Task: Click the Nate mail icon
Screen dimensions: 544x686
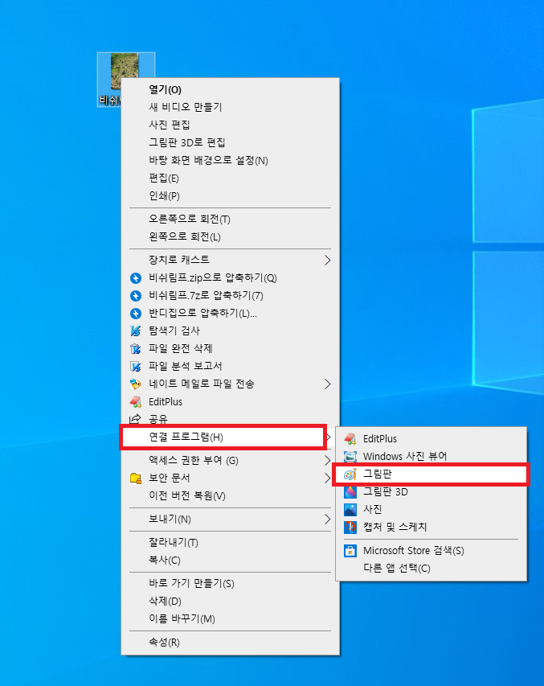Action: tap(136, 384)
